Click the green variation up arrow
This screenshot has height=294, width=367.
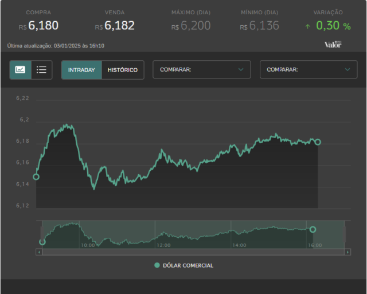(308, 27)
